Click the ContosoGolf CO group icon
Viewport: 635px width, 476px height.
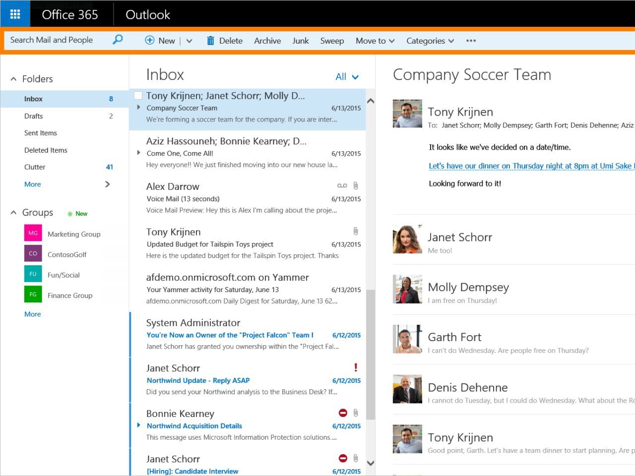[33, 253]
